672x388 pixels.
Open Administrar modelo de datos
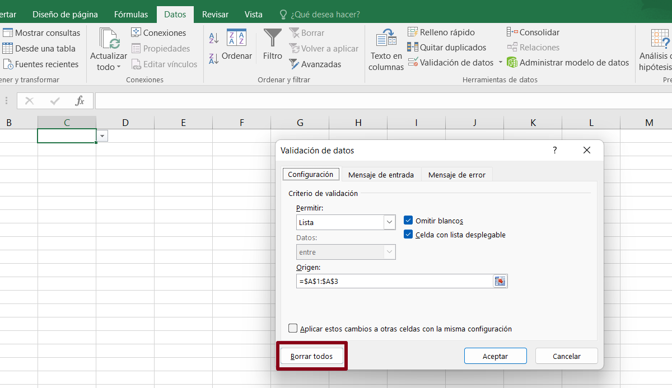(568, 63)
